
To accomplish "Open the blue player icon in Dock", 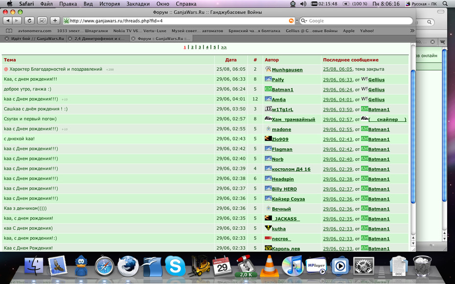I will click(340, 266).
